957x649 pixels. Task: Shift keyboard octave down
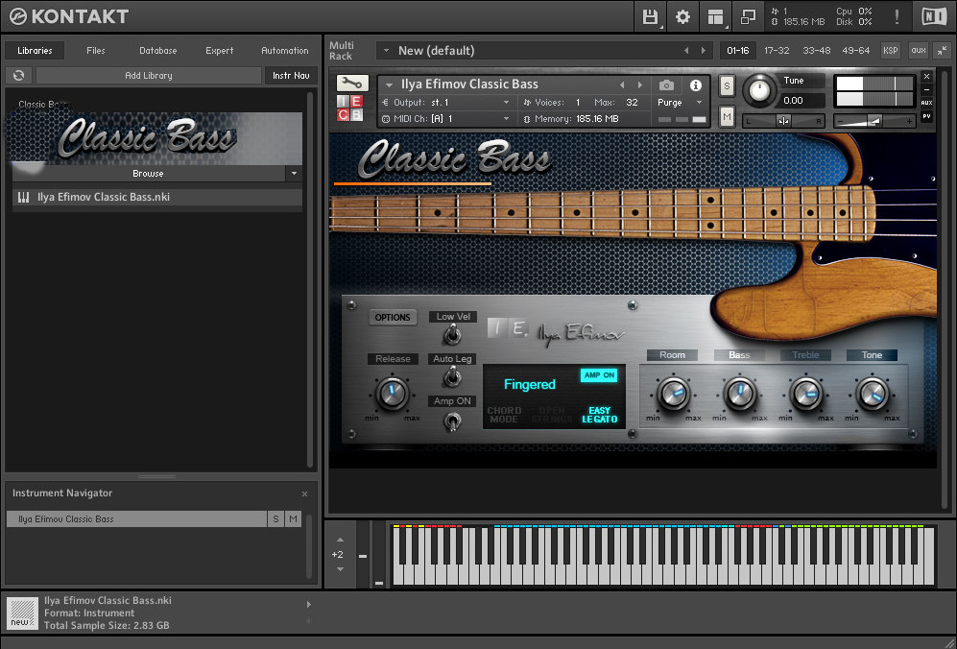(x=340, y=569)
